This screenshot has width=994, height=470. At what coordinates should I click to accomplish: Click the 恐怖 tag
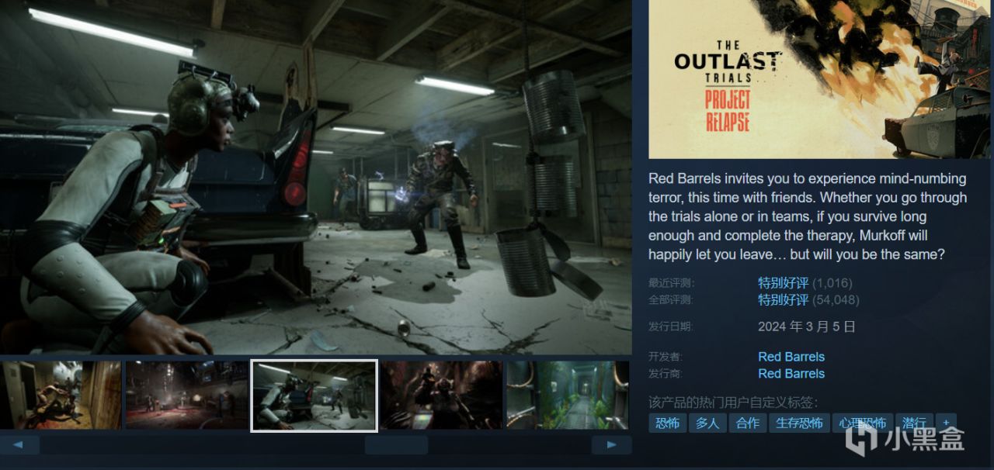tap(667, 423)
